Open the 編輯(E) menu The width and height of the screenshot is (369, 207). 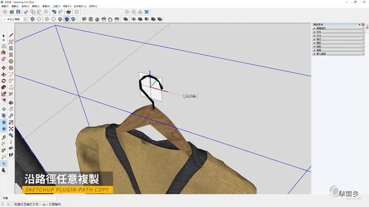click(15, 6)
